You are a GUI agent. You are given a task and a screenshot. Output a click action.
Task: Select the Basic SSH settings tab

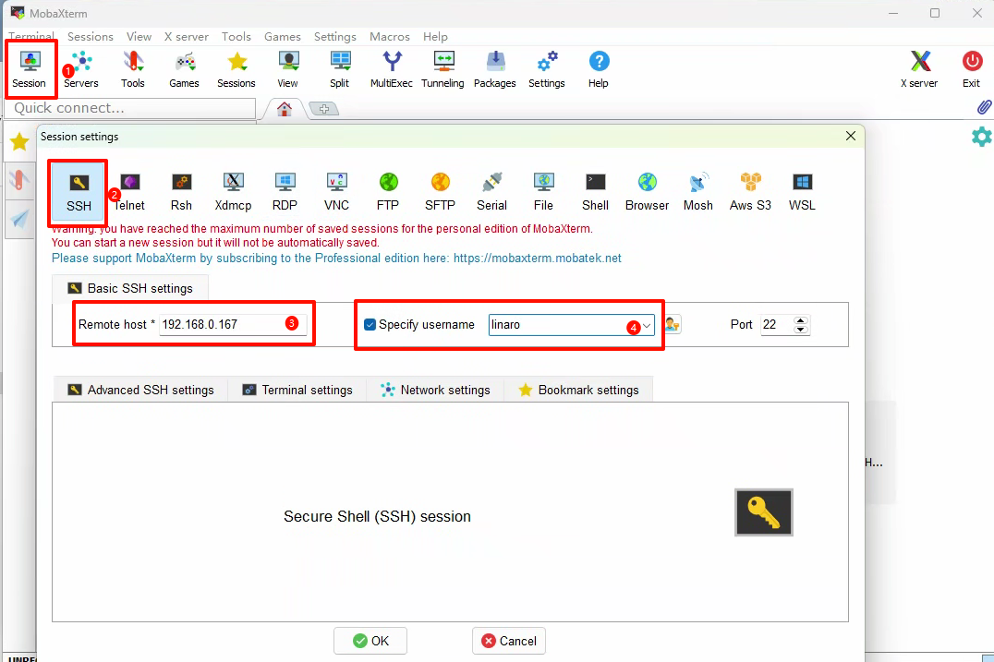[130, 289]
